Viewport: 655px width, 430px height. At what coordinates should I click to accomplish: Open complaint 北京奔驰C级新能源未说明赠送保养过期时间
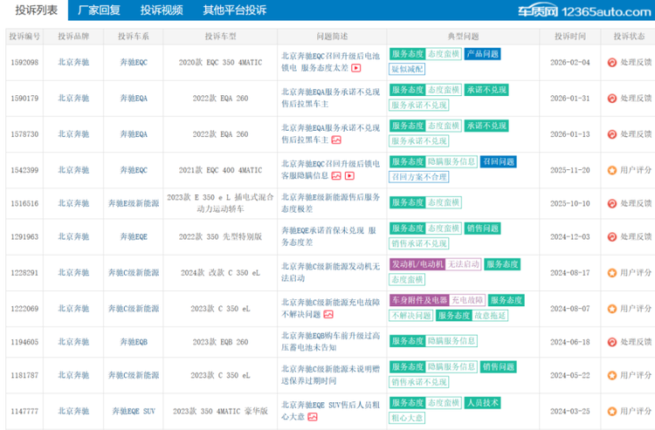click(x=330, y=374)
